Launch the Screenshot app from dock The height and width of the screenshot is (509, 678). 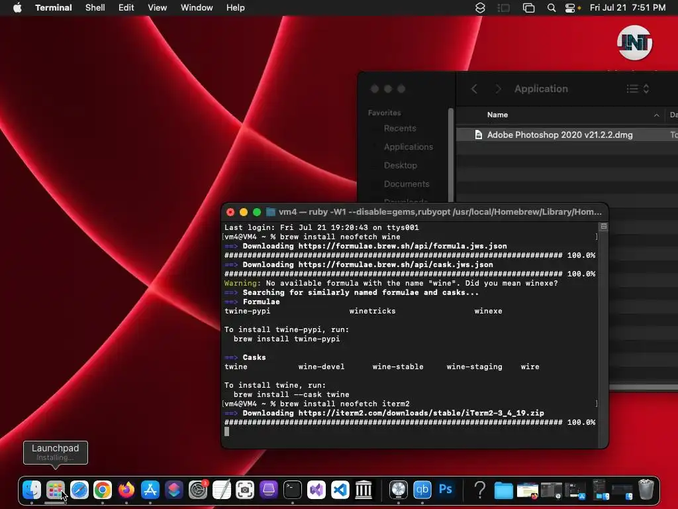point(245,490)
